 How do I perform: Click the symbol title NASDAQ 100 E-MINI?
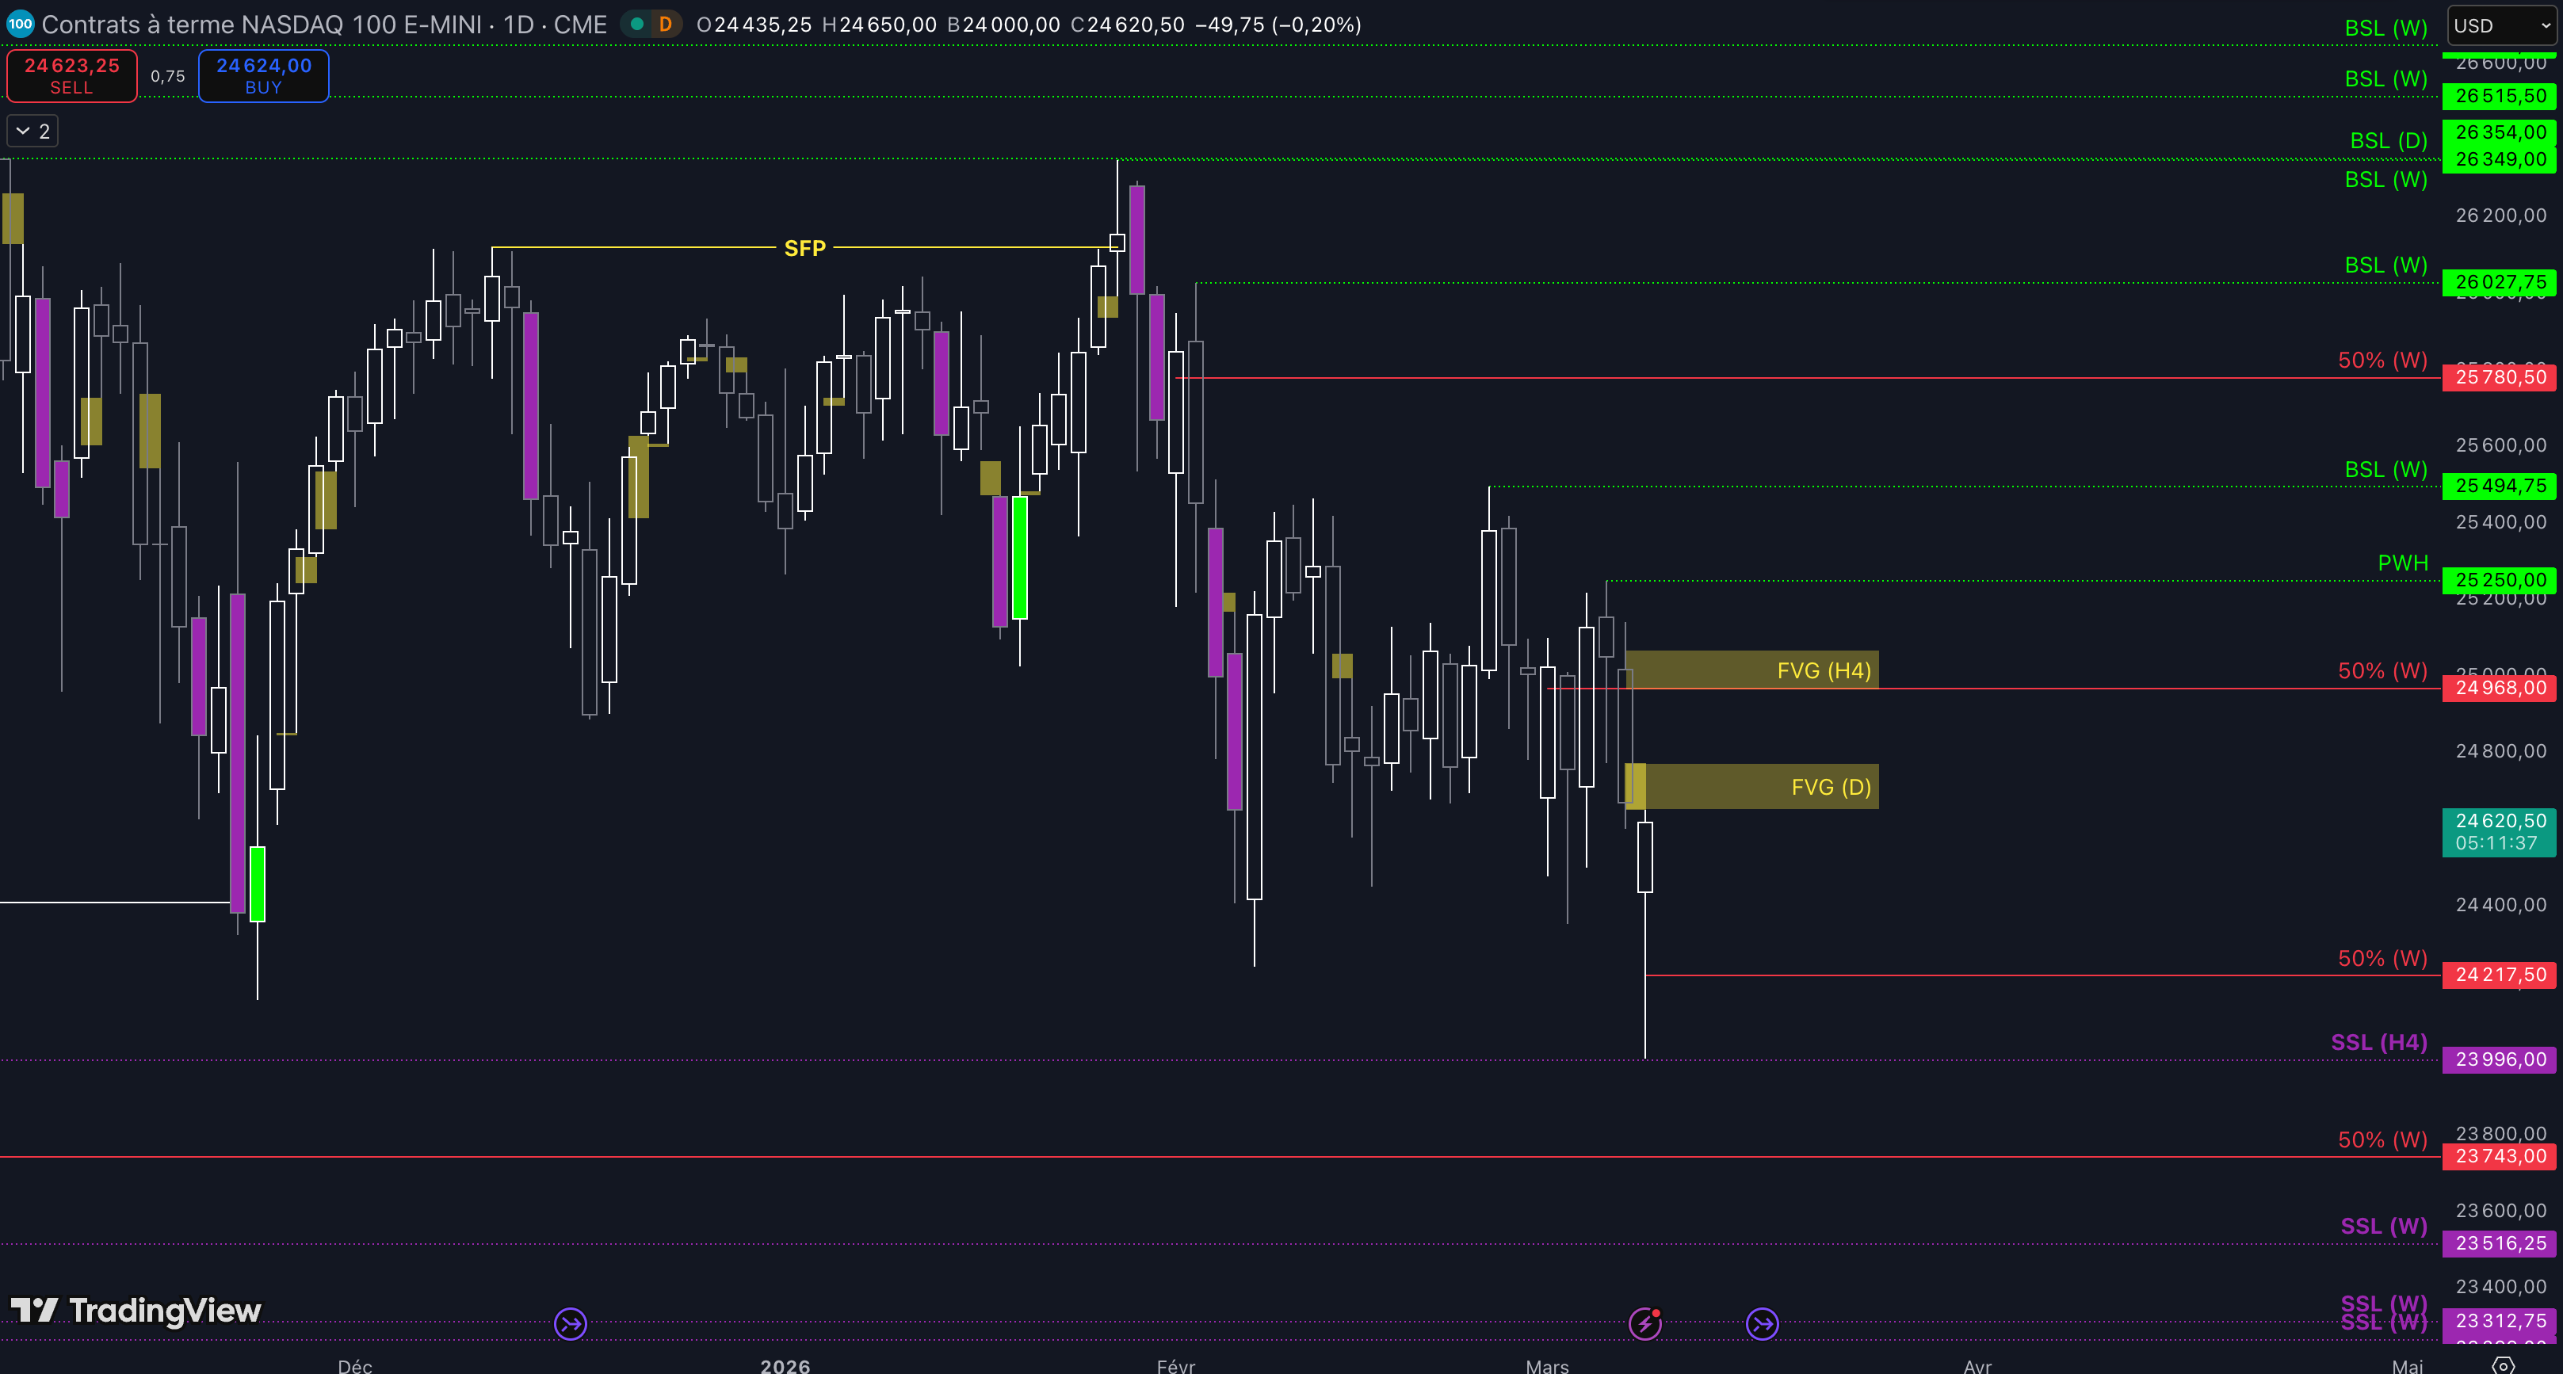(323, 24)
